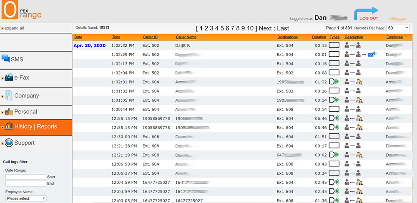Click the History Reports chart icon
Screen dimensions: 417x203
[9, 126]
